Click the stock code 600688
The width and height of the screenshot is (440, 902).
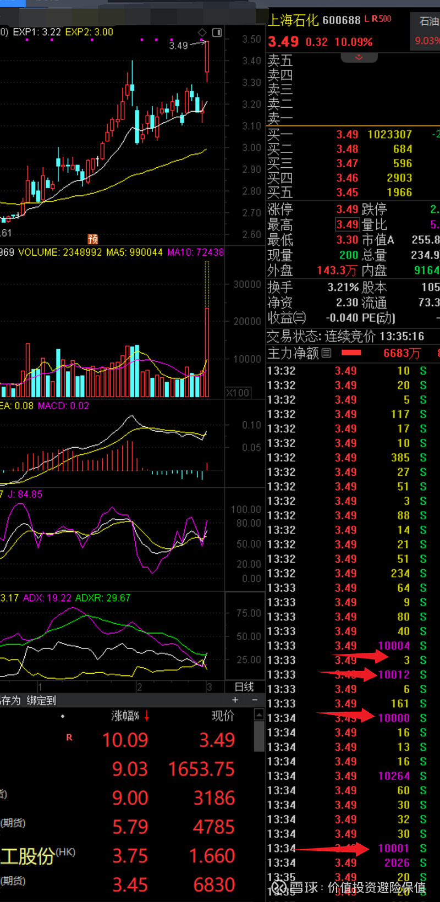pyautogui.click(x=342, y=20)
